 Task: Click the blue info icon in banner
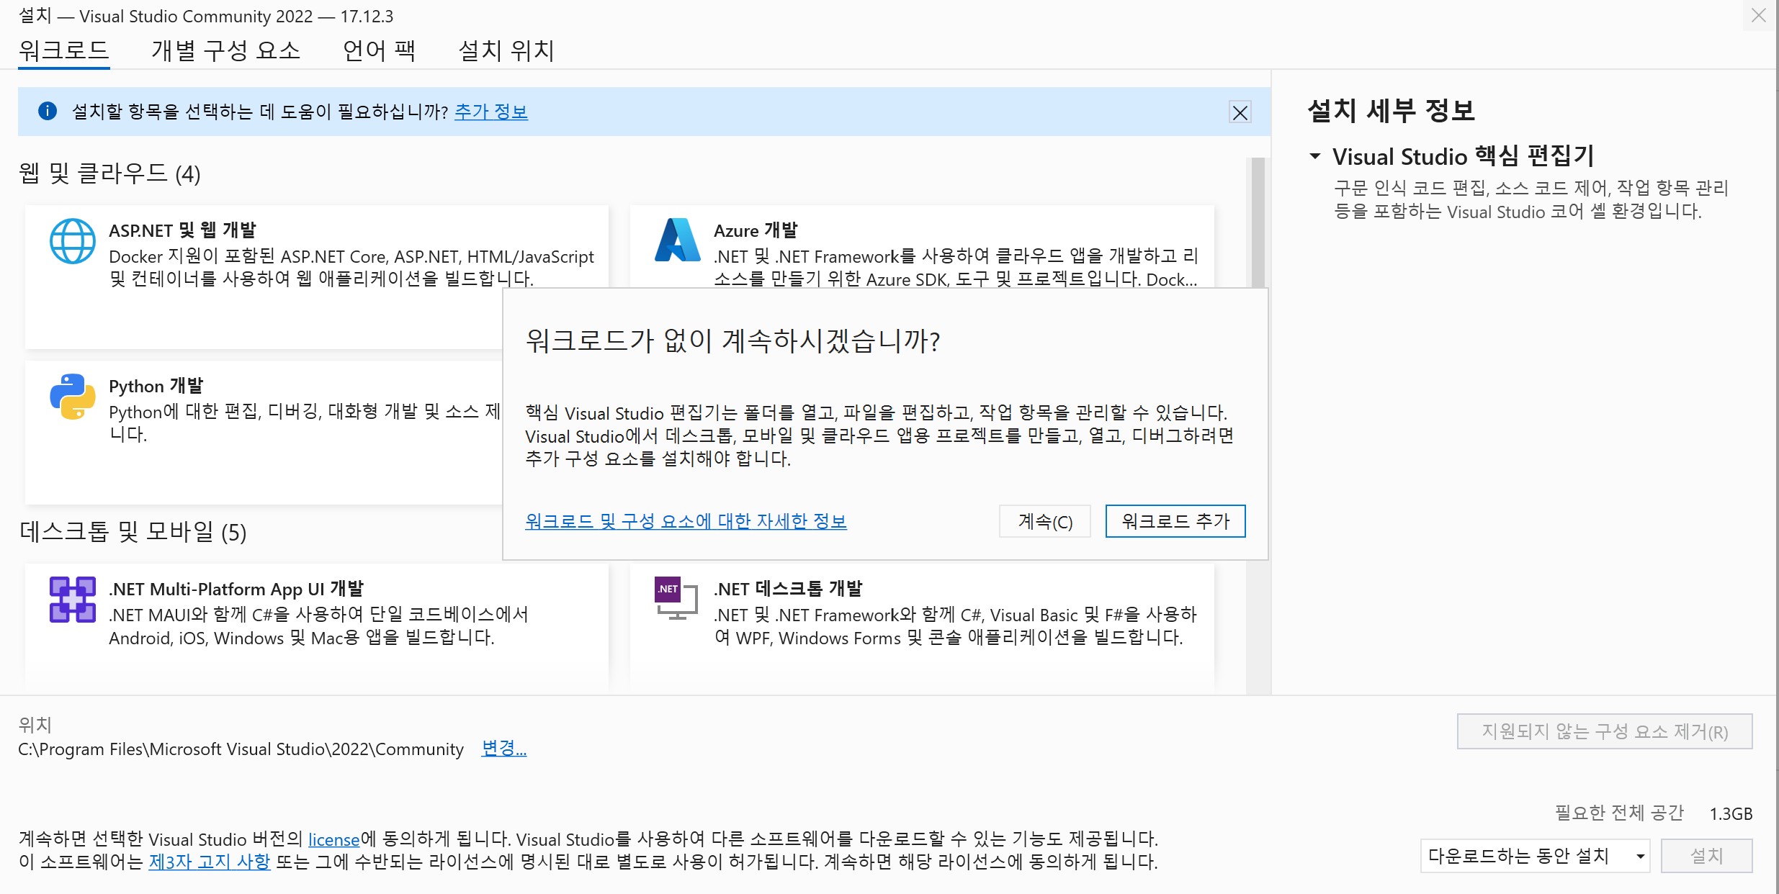(x=48, y=111)
